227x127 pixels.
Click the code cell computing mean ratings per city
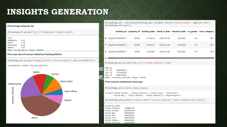pos(52,32)
